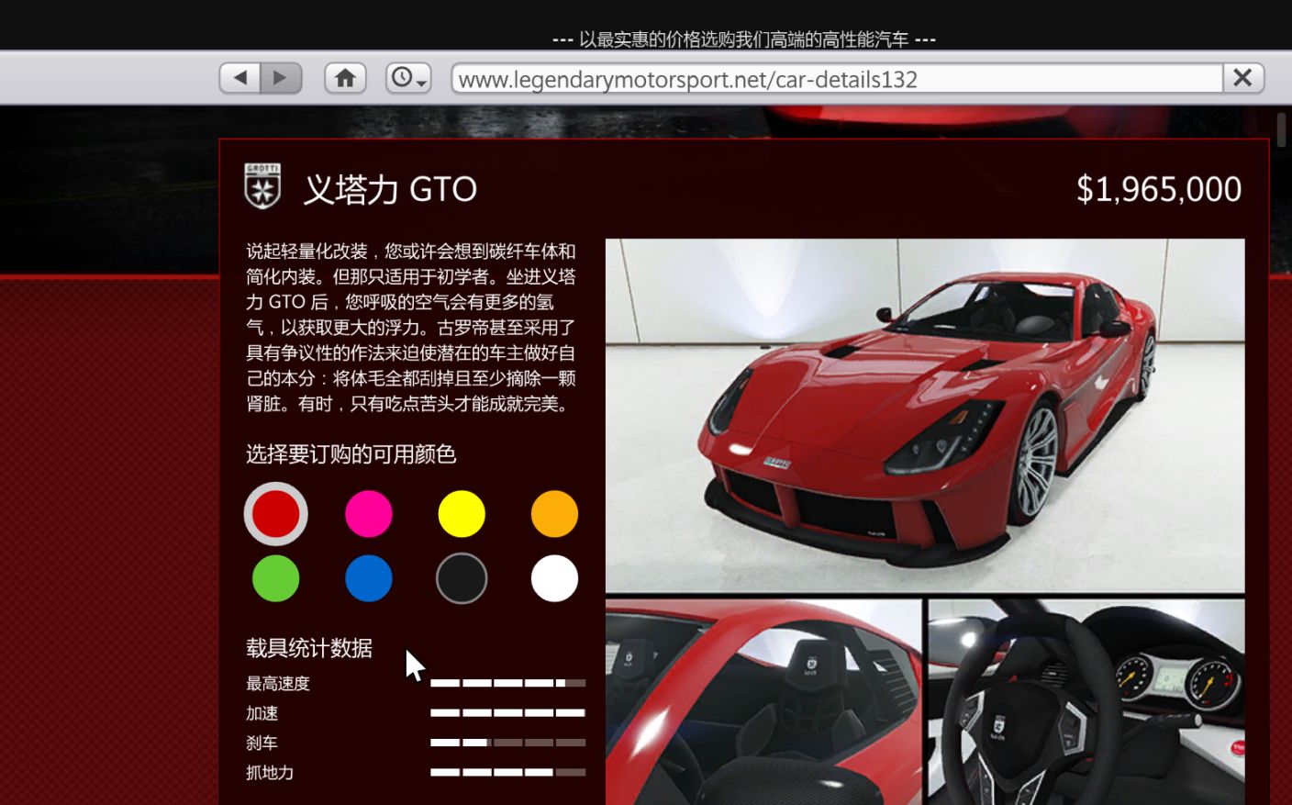Click the Grotti brand shield logo

click(262, 186)
